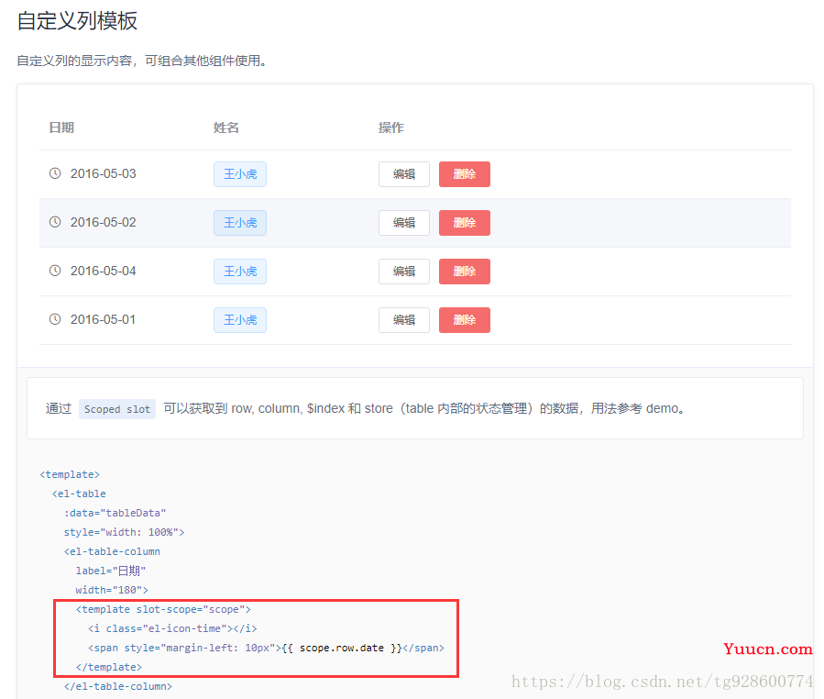Click the 王小虎 tag in the 2016-05-03 row
824x699 pixels.
(x=240, y=174)
